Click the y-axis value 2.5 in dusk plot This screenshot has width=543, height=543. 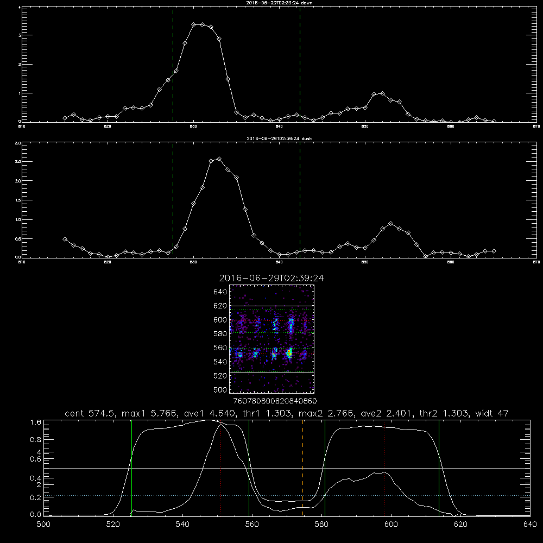click(18, 162)
